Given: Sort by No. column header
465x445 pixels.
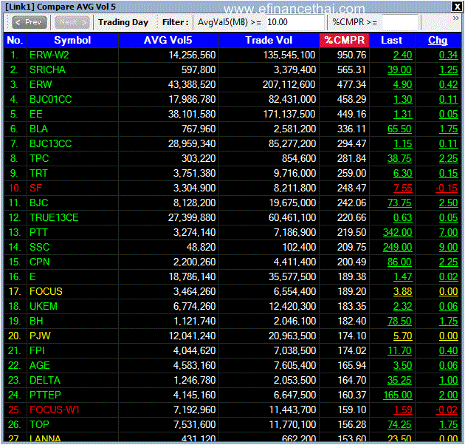Looking at the screenshot, I should tap(15, 41).
